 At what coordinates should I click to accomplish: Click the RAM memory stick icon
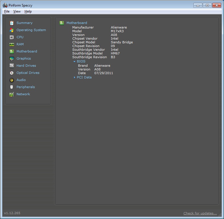11,44
